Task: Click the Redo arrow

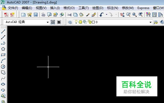Action: [x=111, y=15]
